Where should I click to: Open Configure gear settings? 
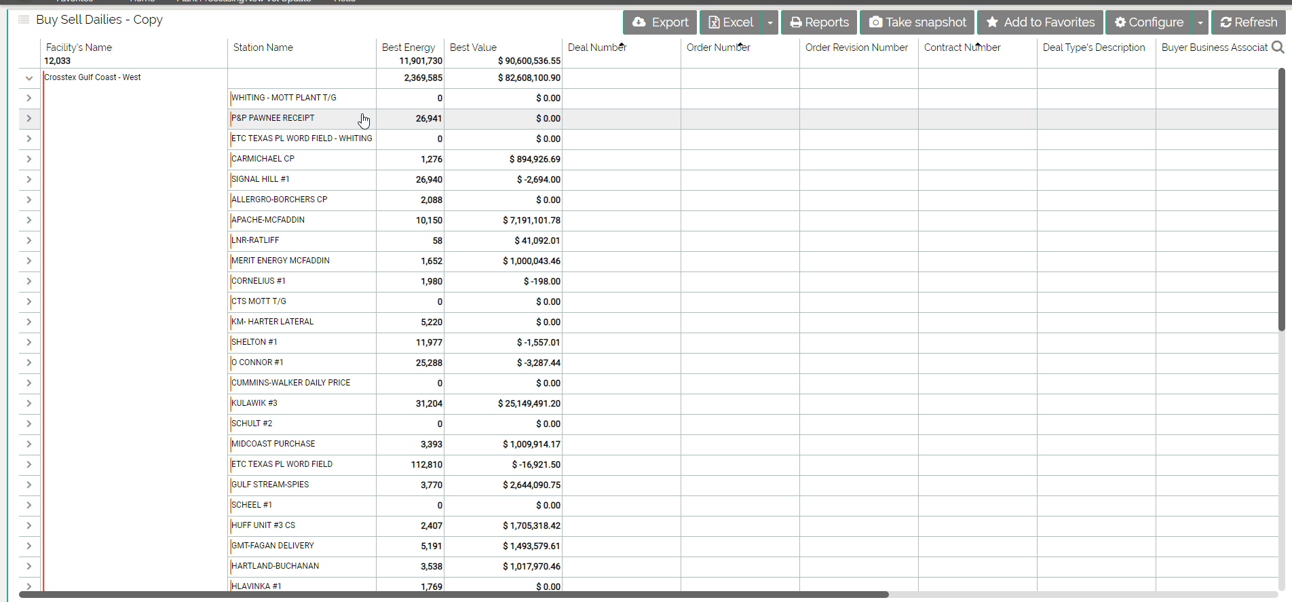(x=1149, y=22)
